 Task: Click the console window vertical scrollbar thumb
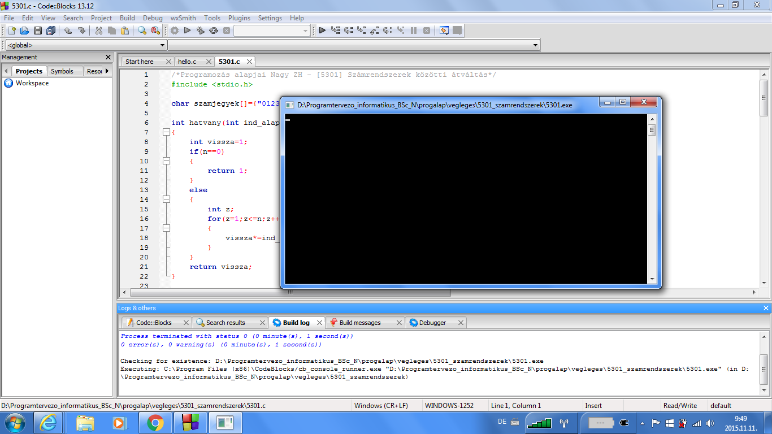click(652, 130)
